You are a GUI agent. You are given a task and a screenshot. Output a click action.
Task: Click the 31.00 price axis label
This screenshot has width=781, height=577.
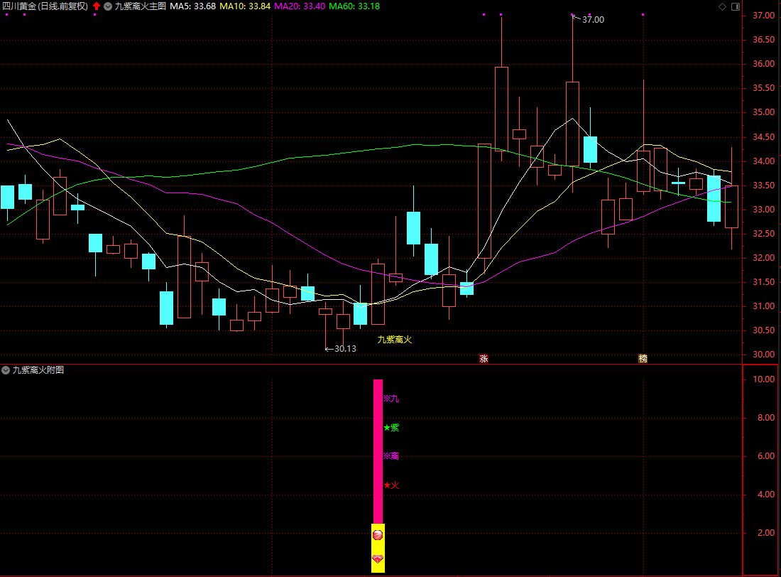[763, 306]
